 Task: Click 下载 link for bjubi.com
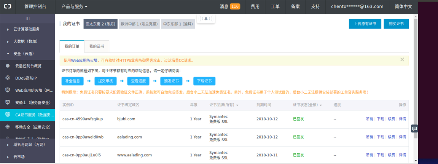381,119
